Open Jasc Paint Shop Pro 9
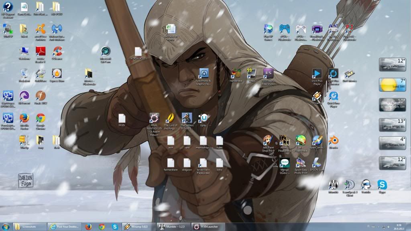 pos(268,144)
